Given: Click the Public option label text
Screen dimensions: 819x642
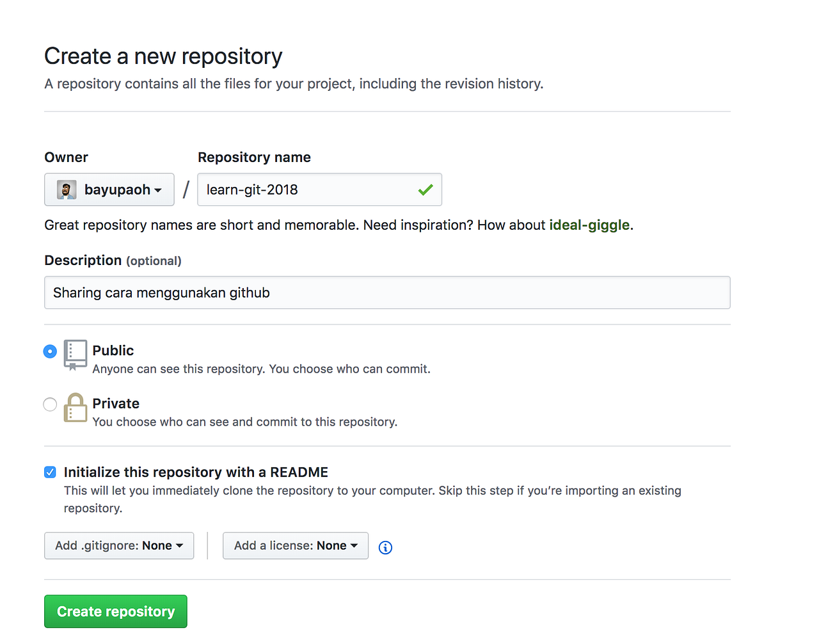Looking at the screenshot, I should [113, 350].
